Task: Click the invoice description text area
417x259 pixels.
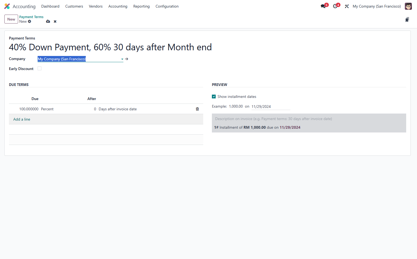Action: (x=309, y=119)
